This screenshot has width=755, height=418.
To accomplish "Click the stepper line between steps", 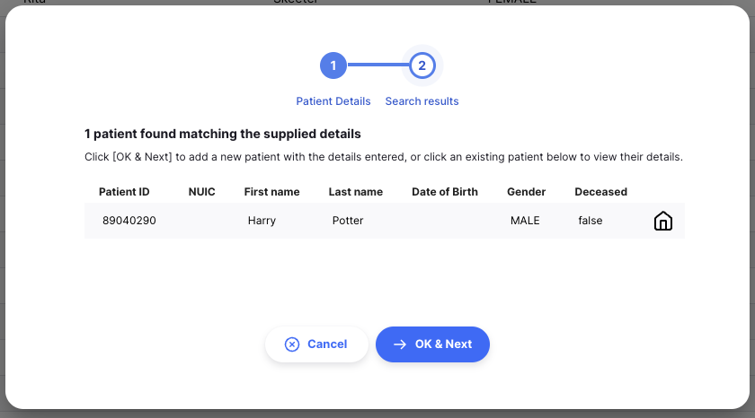I will pos(378,65).
